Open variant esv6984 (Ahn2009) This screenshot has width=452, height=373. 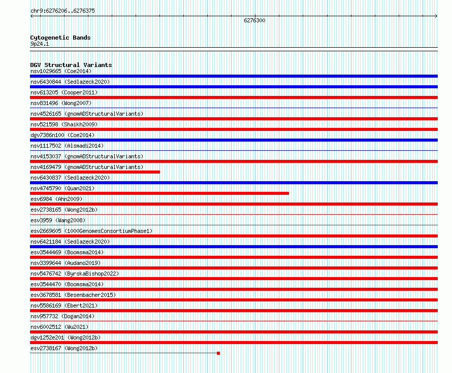[56, 199]
